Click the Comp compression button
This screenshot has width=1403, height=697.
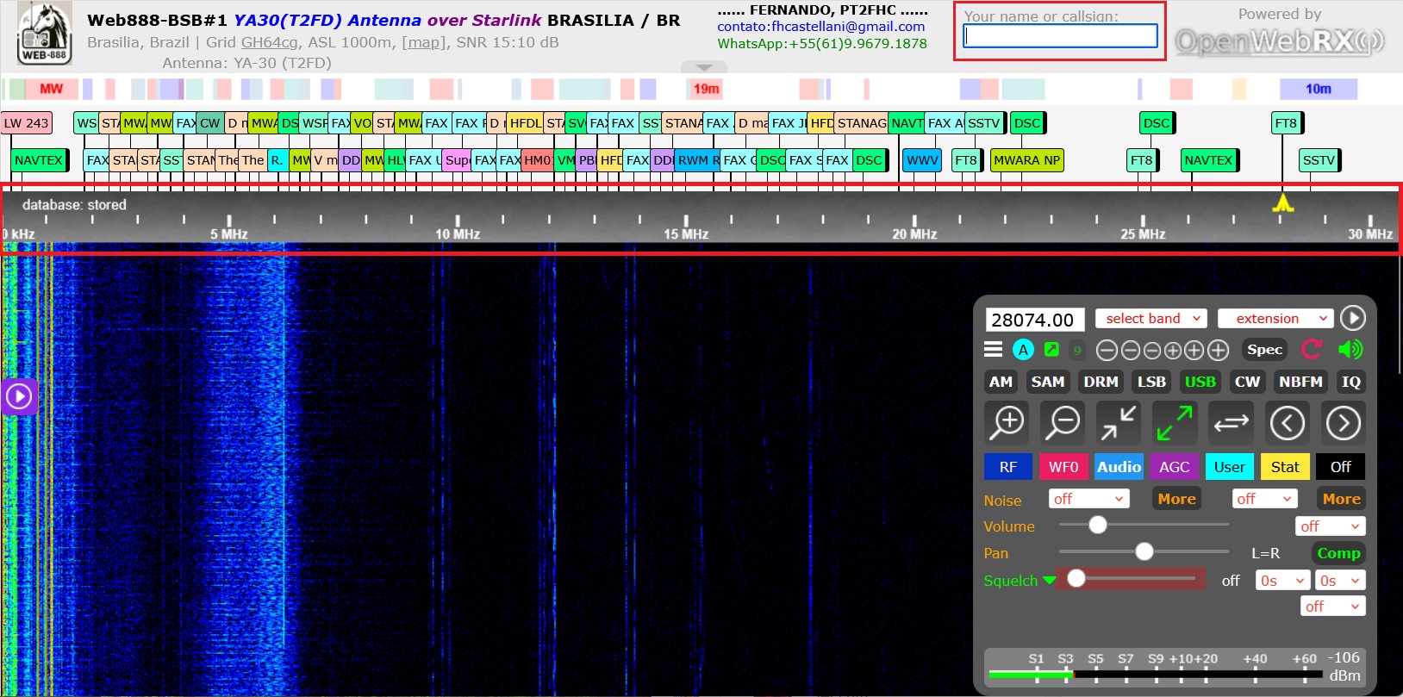(1338, 553)
